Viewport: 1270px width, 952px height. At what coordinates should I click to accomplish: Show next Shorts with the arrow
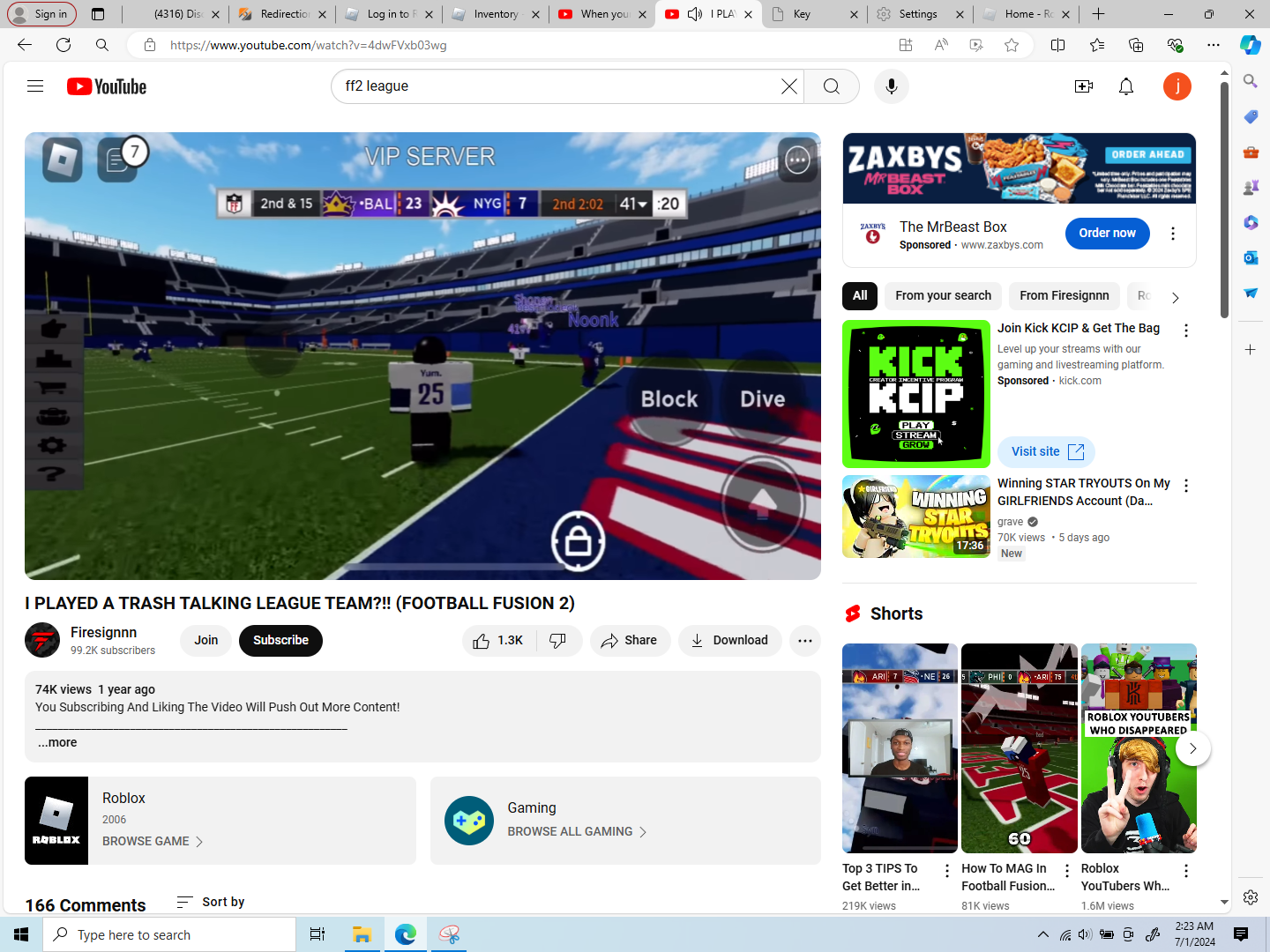[1193, 748]
